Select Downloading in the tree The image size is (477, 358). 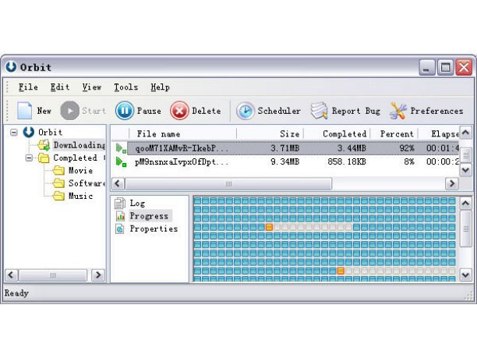79,145
